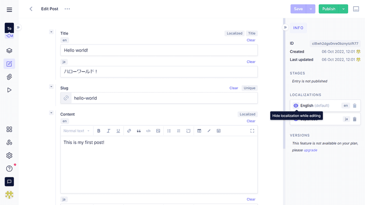Open the hamburger menu
365x205 pixels.
tap(9, 9)
